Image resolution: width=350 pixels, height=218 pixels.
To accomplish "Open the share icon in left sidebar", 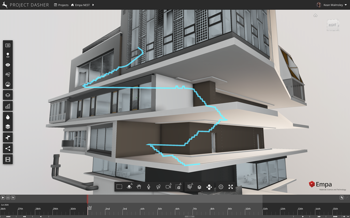I will [8, 149].
